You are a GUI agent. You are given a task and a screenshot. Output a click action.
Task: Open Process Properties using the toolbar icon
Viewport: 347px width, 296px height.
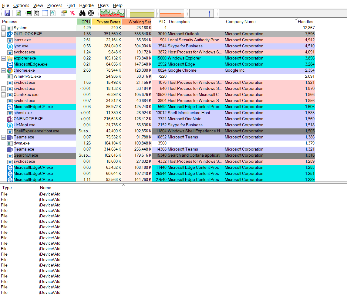click(63, 13)
